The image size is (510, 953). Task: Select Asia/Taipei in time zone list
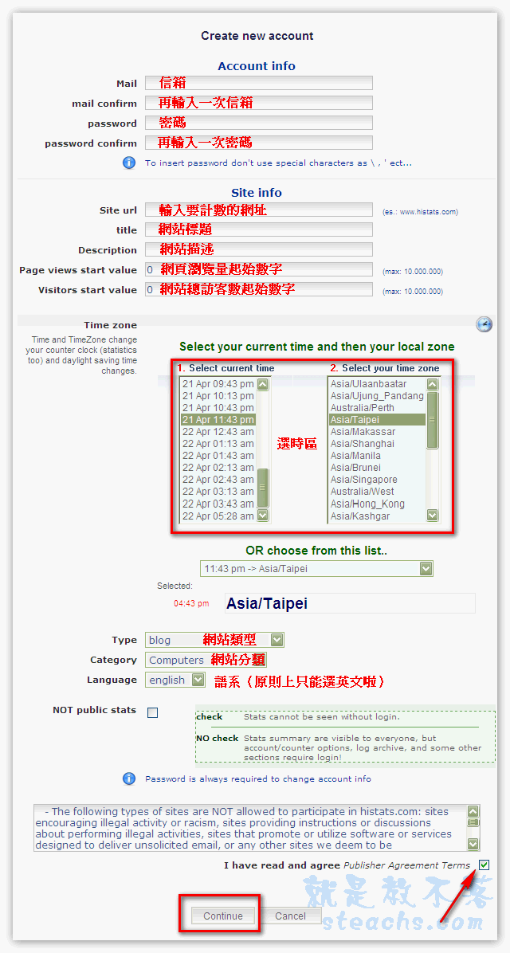[377, 420]
